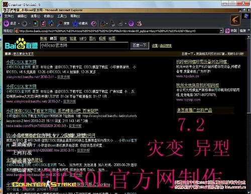Switch to the 地图 search tab

coord(112,38)
